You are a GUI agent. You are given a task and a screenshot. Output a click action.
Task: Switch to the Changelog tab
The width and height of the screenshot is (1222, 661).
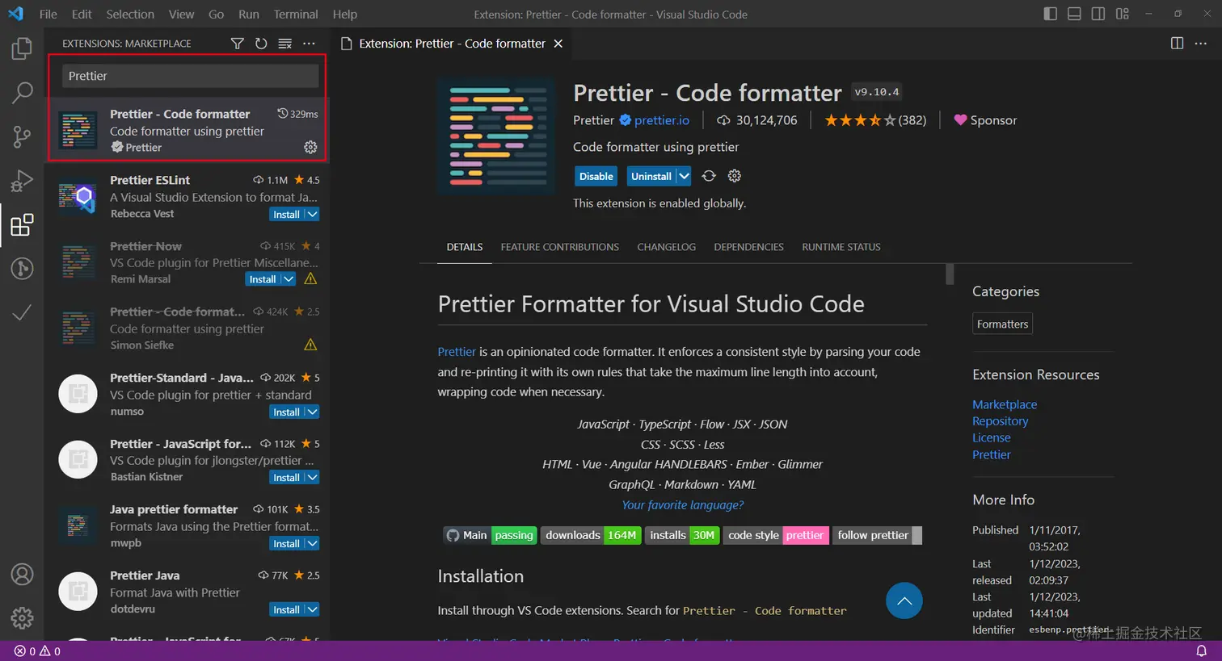tap(667, 247)
